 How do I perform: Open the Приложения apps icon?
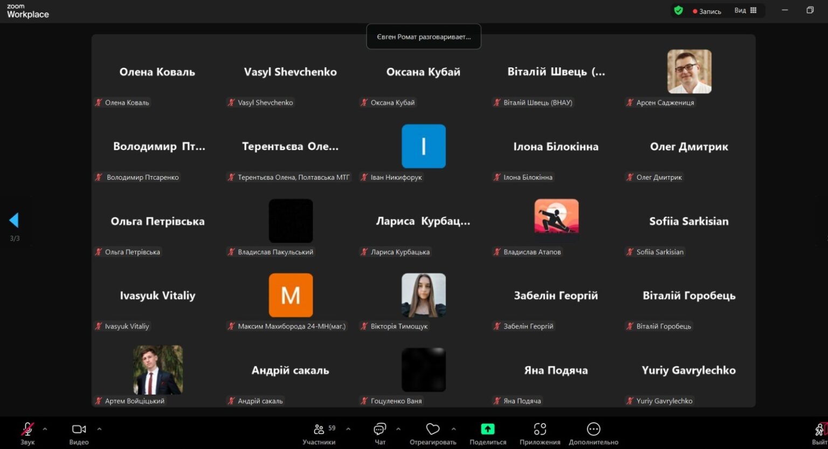tap(540, 429)
